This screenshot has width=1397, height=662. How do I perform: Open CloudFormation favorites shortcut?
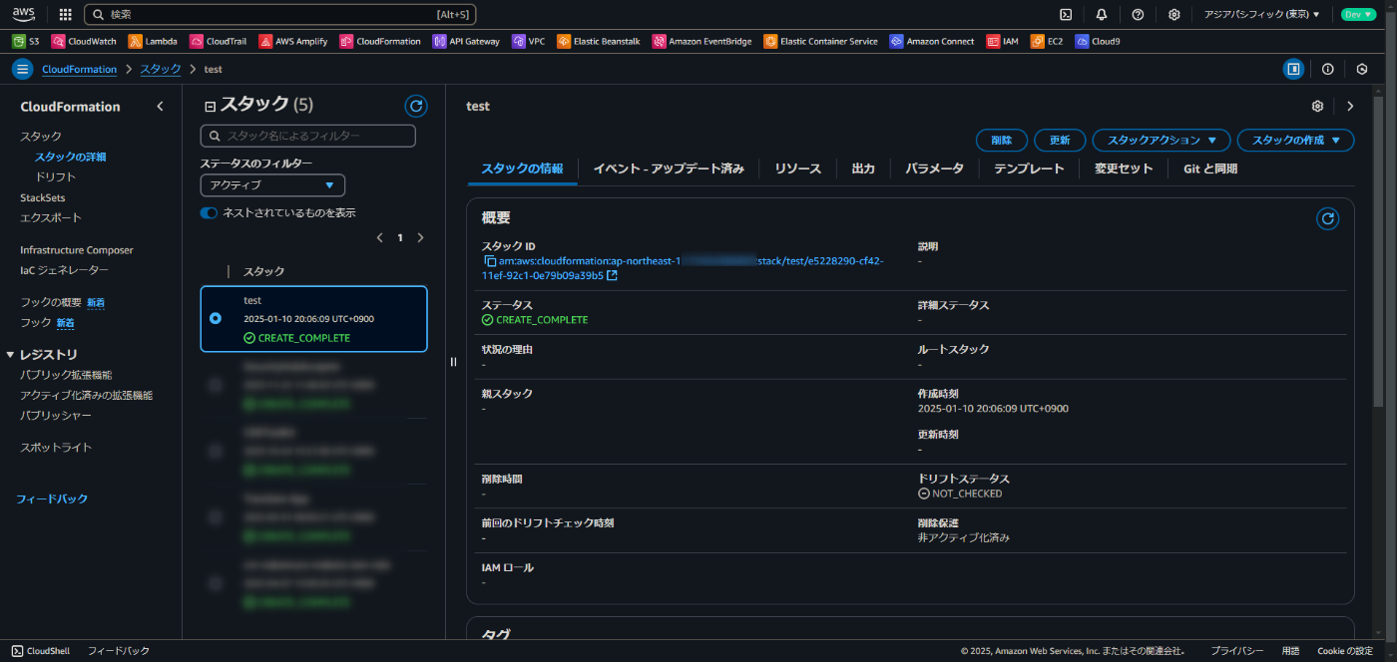(x=380, y=42)
